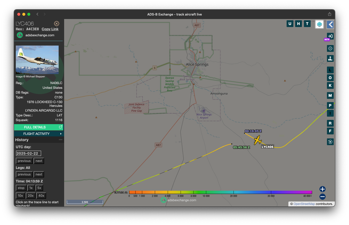Open the OpenStreetMap contributors link
Viewport: 349px width, 225px height.
click(x=304, y=204)
